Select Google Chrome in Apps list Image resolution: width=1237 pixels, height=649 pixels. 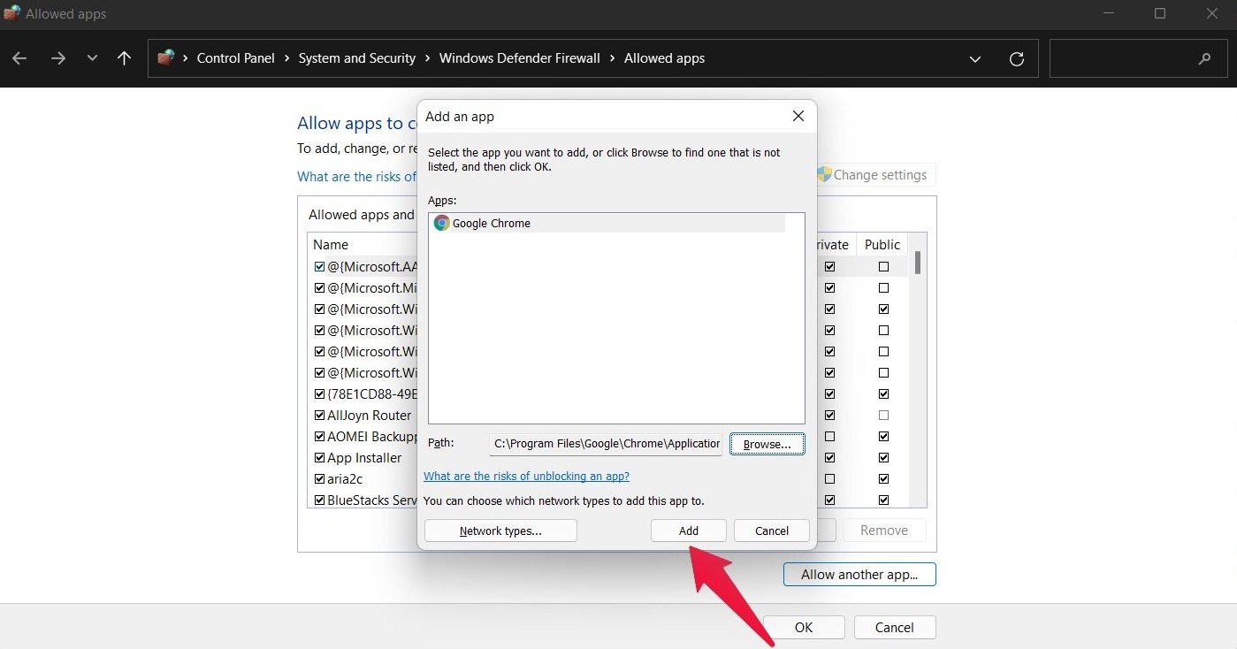[x=607, y=224]
